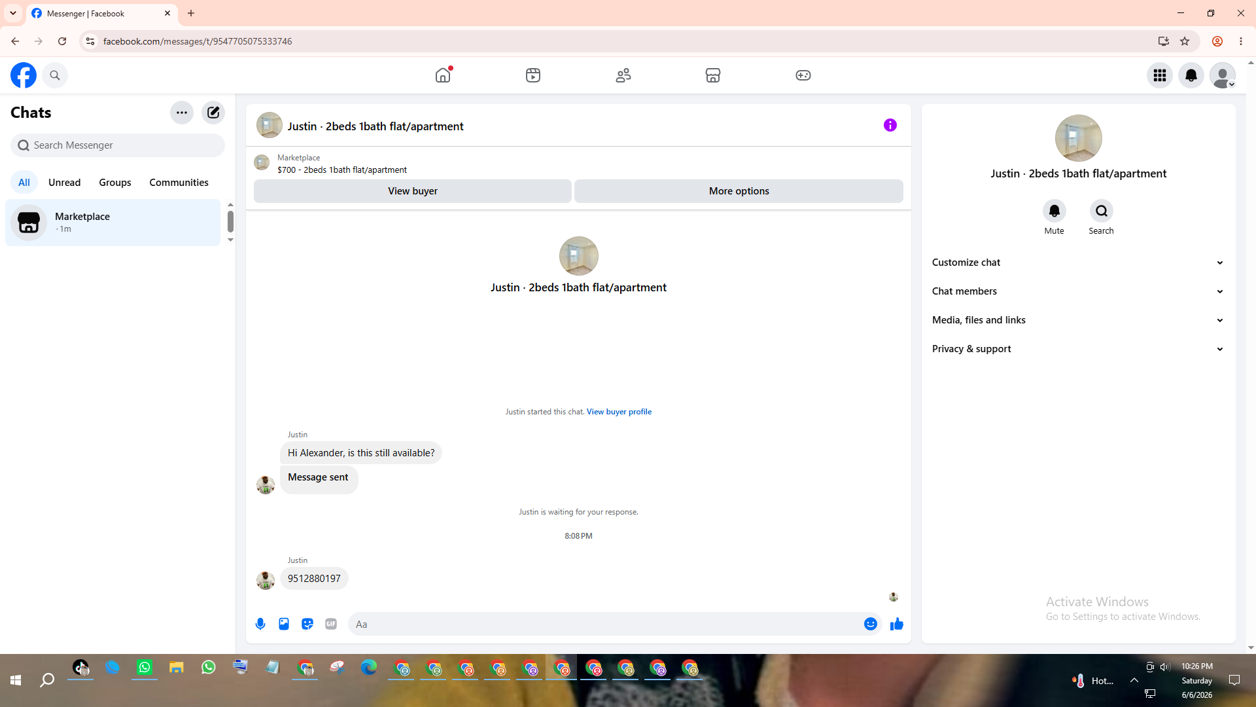Image resolution: width=1256 pixels, height=707 pixels.
Task: Open Chrome three-dot menu
Action: point(1241,41)
